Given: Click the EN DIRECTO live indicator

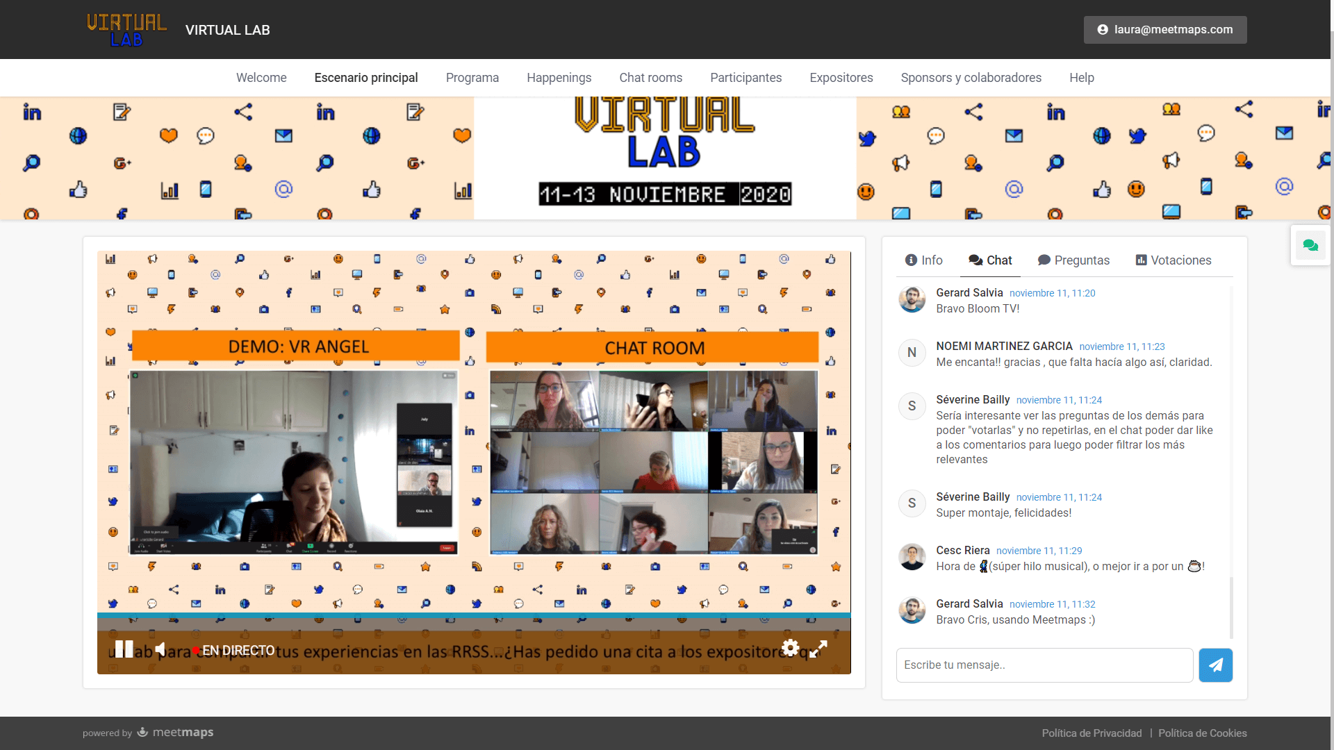Looking at the screenshot, I should click(x=234, y=651).
